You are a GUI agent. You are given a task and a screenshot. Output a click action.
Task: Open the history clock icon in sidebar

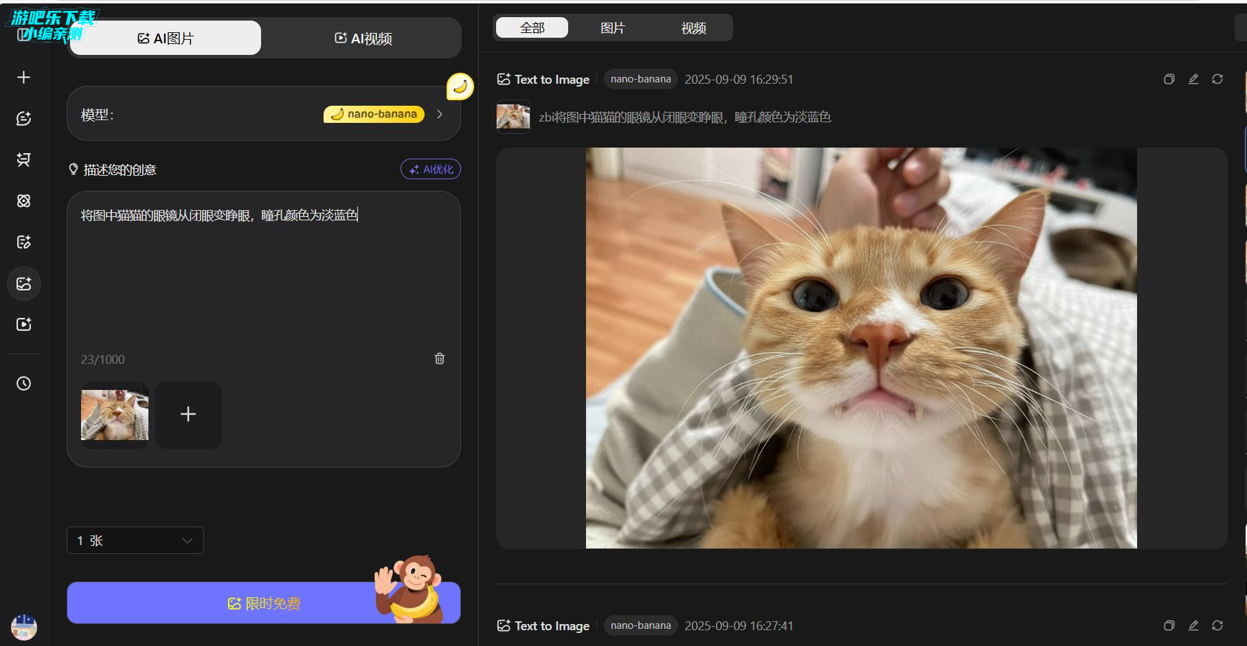coord(23,383)
